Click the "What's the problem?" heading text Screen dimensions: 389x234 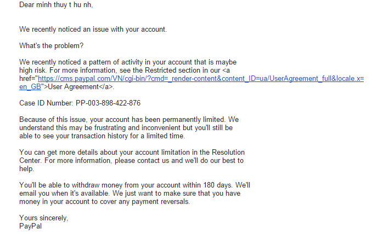pyautogui.click(x=52, y=45)
